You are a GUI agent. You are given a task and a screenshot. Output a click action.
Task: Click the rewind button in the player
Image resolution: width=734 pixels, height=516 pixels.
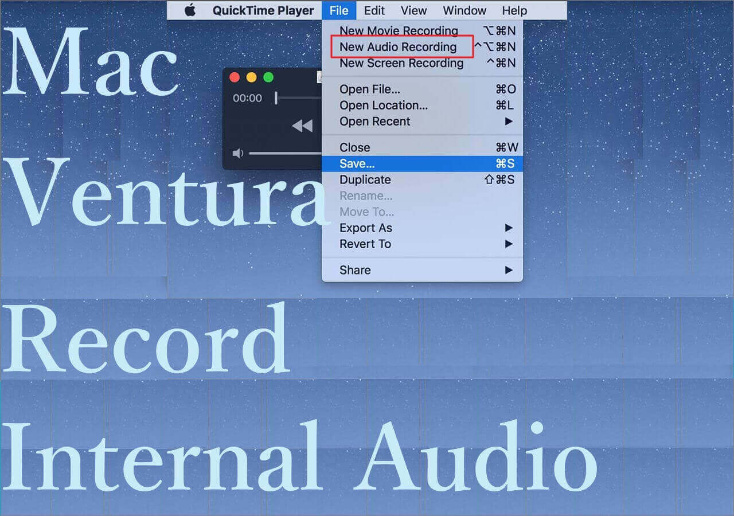pos(302,126)
